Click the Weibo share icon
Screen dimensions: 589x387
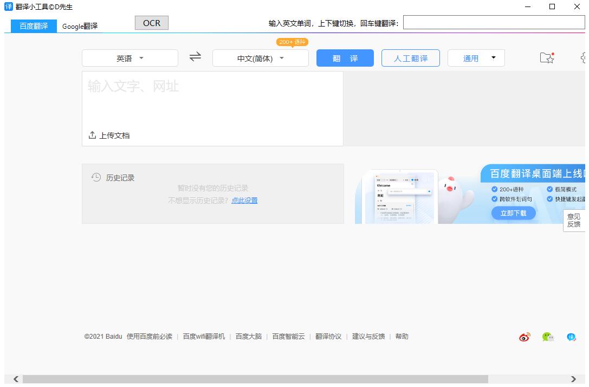point(525,337)
